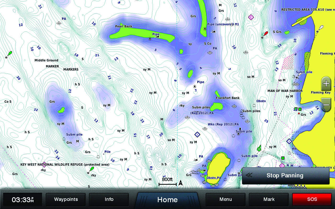335x209 pixels.
Task: Select the plane wreck icon left of bottom PA
Action: click(x=196, y=160)
